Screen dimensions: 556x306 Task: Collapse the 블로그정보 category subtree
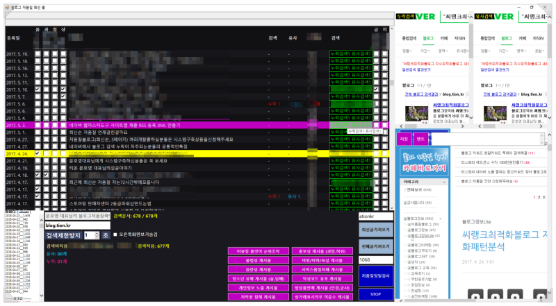[441, 219]
